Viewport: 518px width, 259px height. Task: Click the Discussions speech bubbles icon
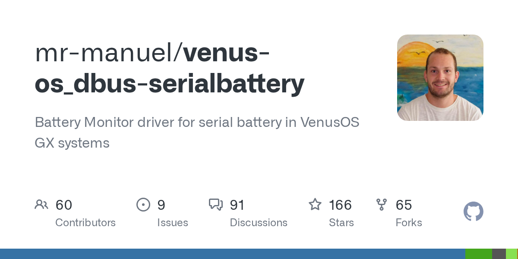(x=215, y=205)
